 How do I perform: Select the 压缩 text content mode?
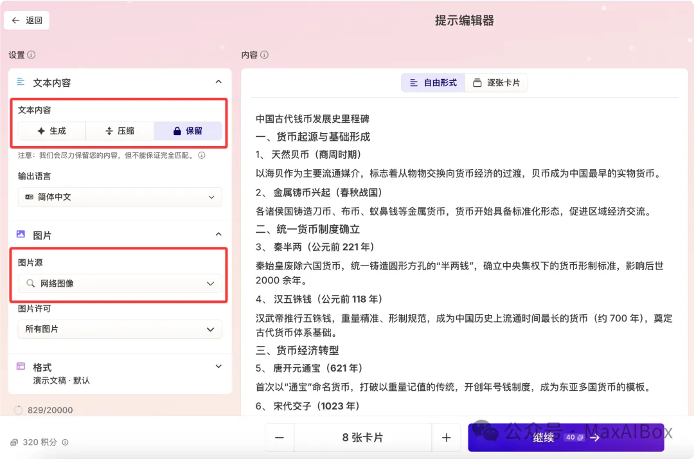pos(120,131)
